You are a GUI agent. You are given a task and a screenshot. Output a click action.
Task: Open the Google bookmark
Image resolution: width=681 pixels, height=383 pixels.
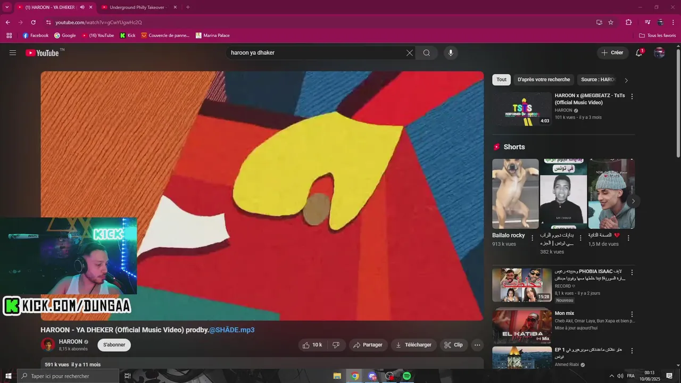point(65,36)
